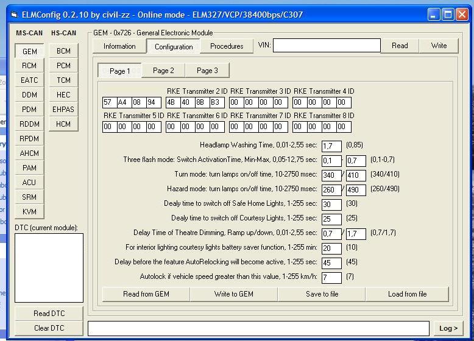Screen dimensions: 474x341
Task: Go to Page 2 of configuration
Action: click(x=163, y=71)
